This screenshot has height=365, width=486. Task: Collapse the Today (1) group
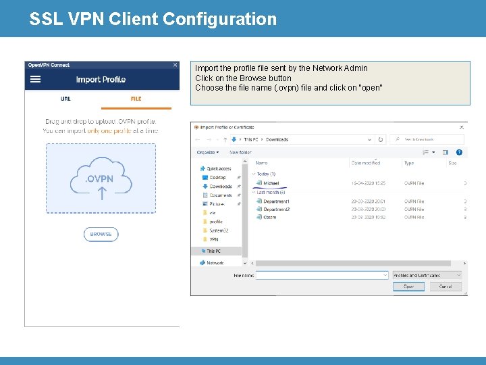point(254,174)
